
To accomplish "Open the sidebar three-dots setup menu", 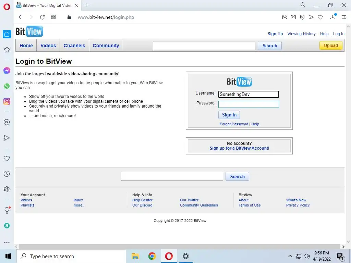I will [x=7, y=242].
